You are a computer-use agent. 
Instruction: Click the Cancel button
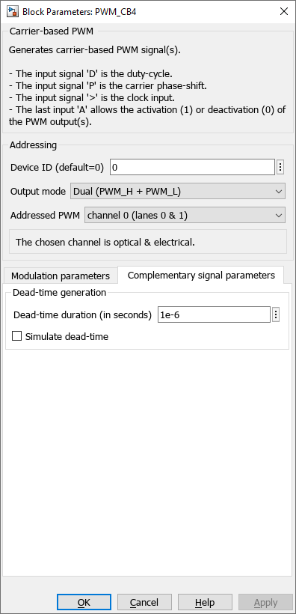[144, 602]
